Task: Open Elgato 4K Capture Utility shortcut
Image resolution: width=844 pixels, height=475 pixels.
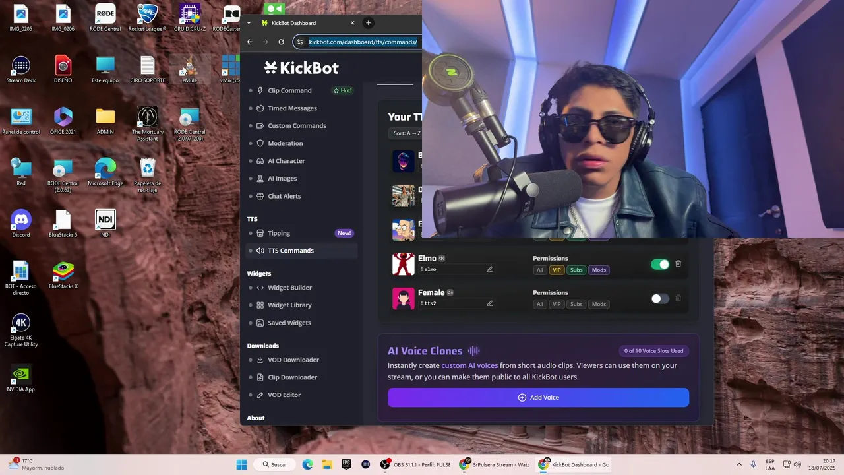Action: click(21, 331)
